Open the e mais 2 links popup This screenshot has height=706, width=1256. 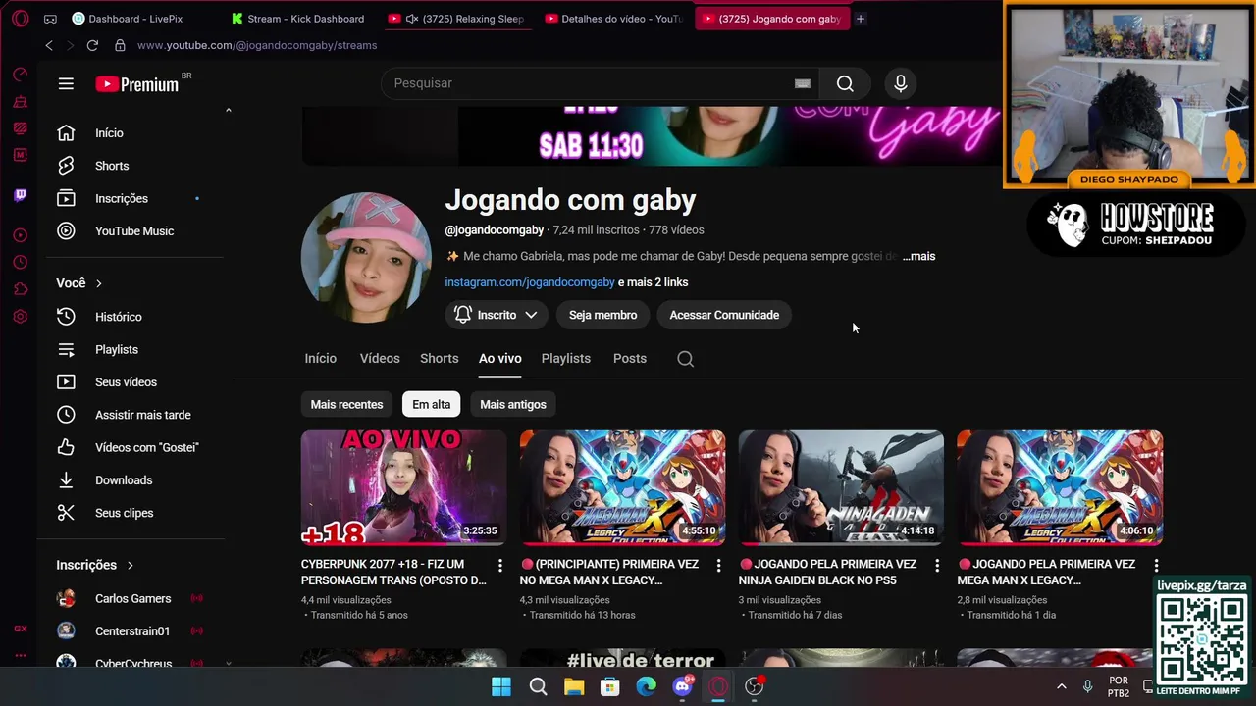[654, 282]
